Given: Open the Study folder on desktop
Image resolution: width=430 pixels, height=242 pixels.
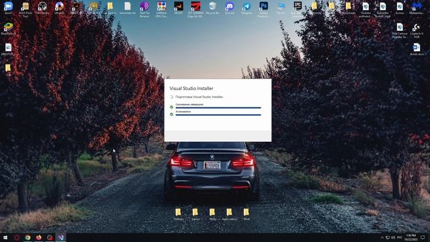Looking at the screenshot, I should coord(212,214).
